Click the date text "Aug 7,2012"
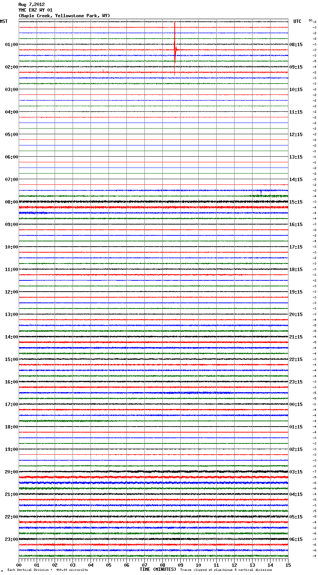Image resolution: width=318 pixels, height=575 pixels. coord(31,4)
